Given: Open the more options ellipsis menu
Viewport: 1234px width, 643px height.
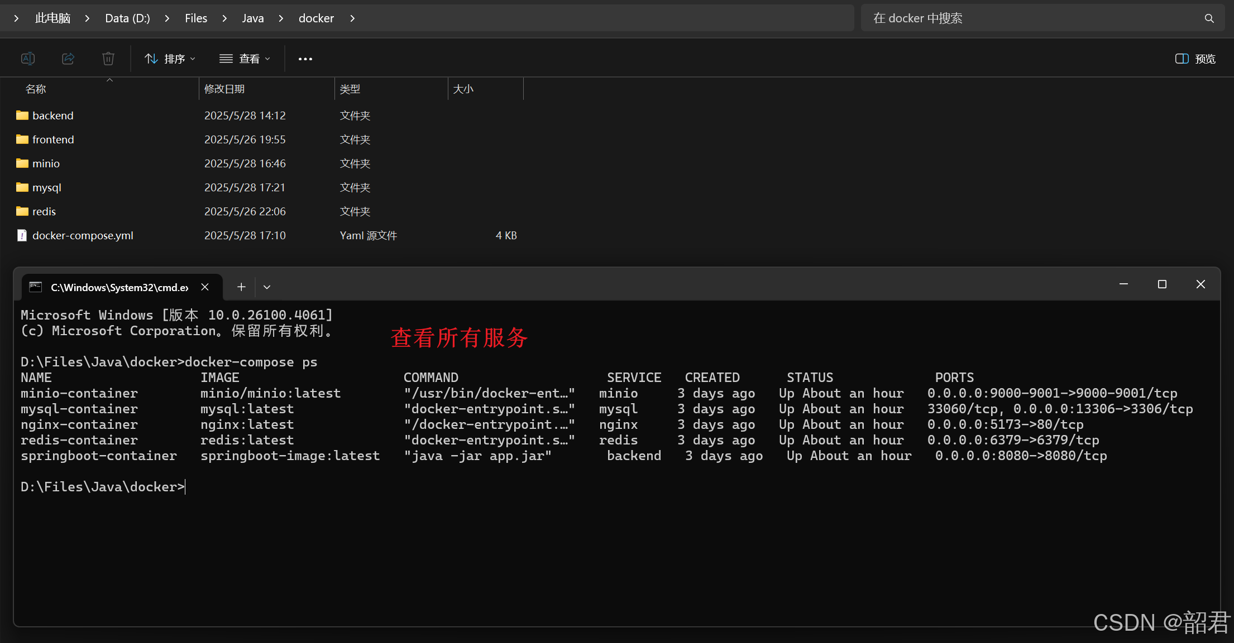Looking at the screenshot, I should pyautogui.click(x=305, y=59).
